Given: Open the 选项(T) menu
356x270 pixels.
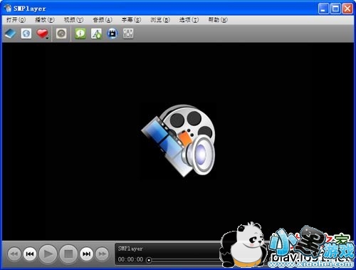Looking at the screenshot, I should 189,20.
